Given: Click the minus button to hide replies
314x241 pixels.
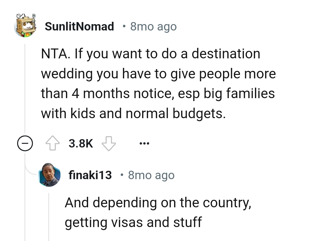Looking at the screenshot, I should click(x=25, y=143).
